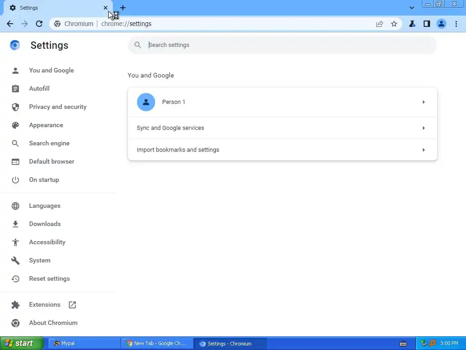Click the 3:00 PM clock in the tray
This screenshot has width=466, height=350.
pyautogui.click(x=449, y=344)
